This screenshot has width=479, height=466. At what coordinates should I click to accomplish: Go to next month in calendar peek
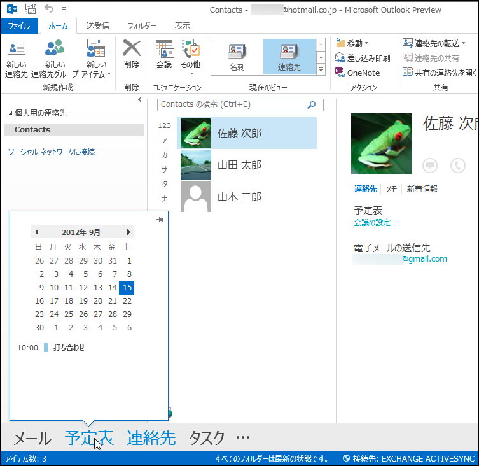pyautogui.click(x=128, y=232)
